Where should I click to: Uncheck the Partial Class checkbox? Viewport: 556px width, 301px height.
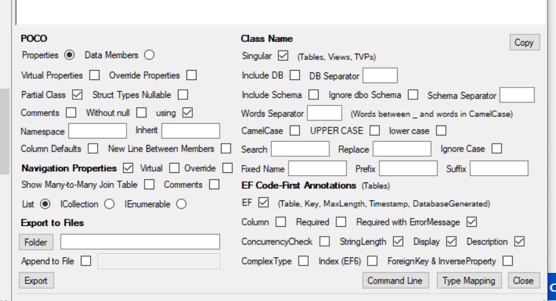click(x=78, y=95)
